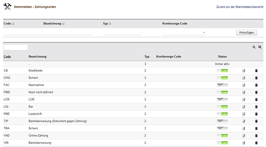Click the table search text box

[x=15, y=47]
